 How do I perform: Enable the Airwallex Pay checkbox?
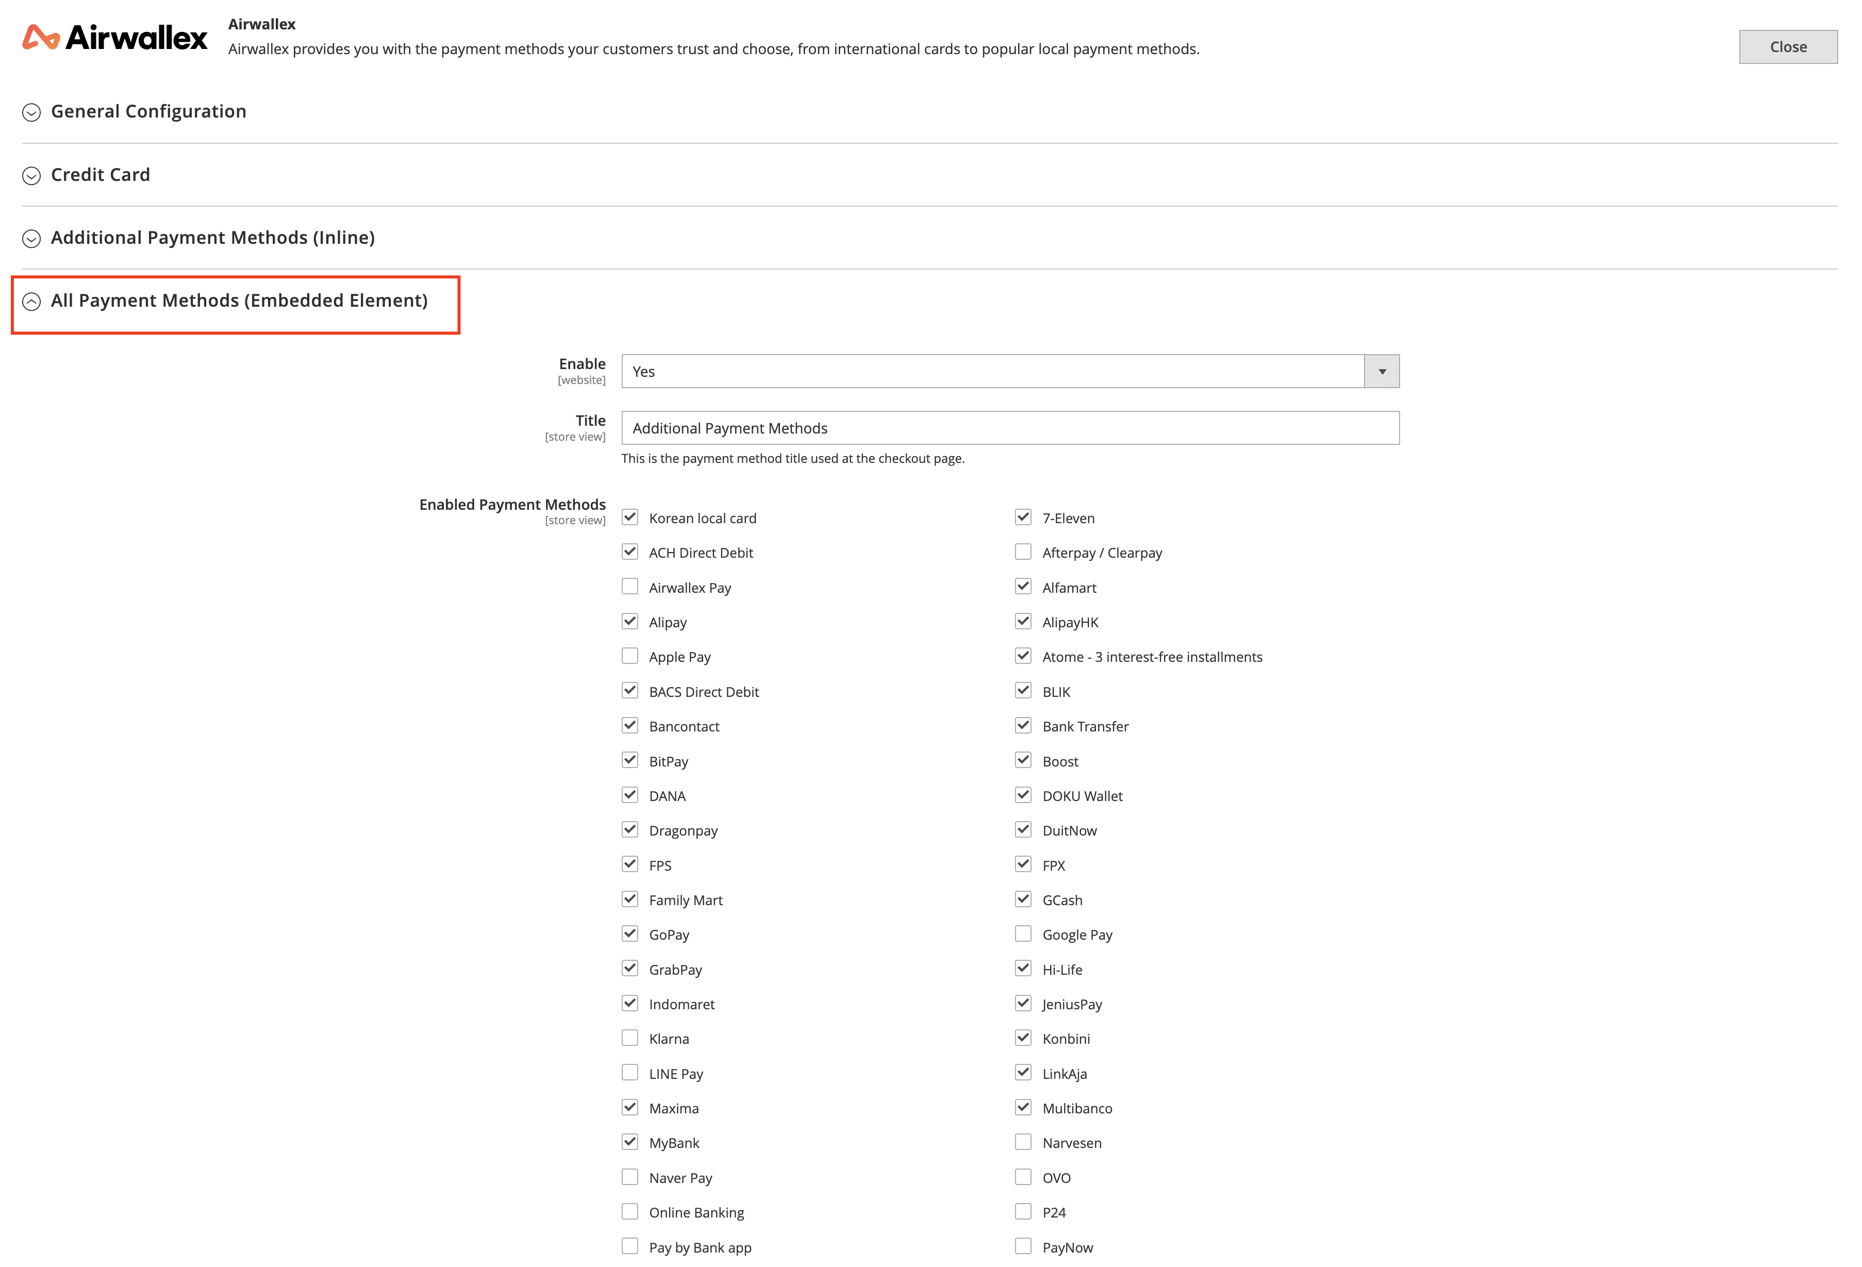click(x=630, y=587)
